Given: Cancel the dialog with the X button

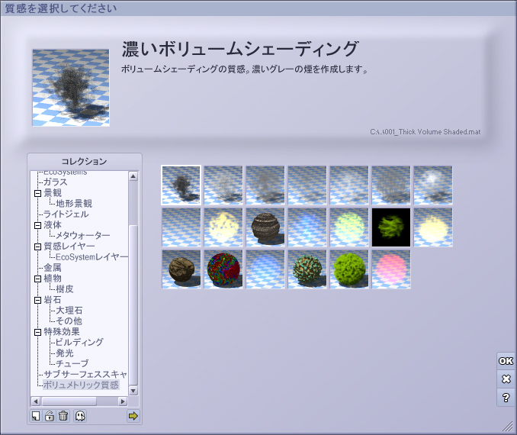Looking at the screenshot, I should 506,379.
